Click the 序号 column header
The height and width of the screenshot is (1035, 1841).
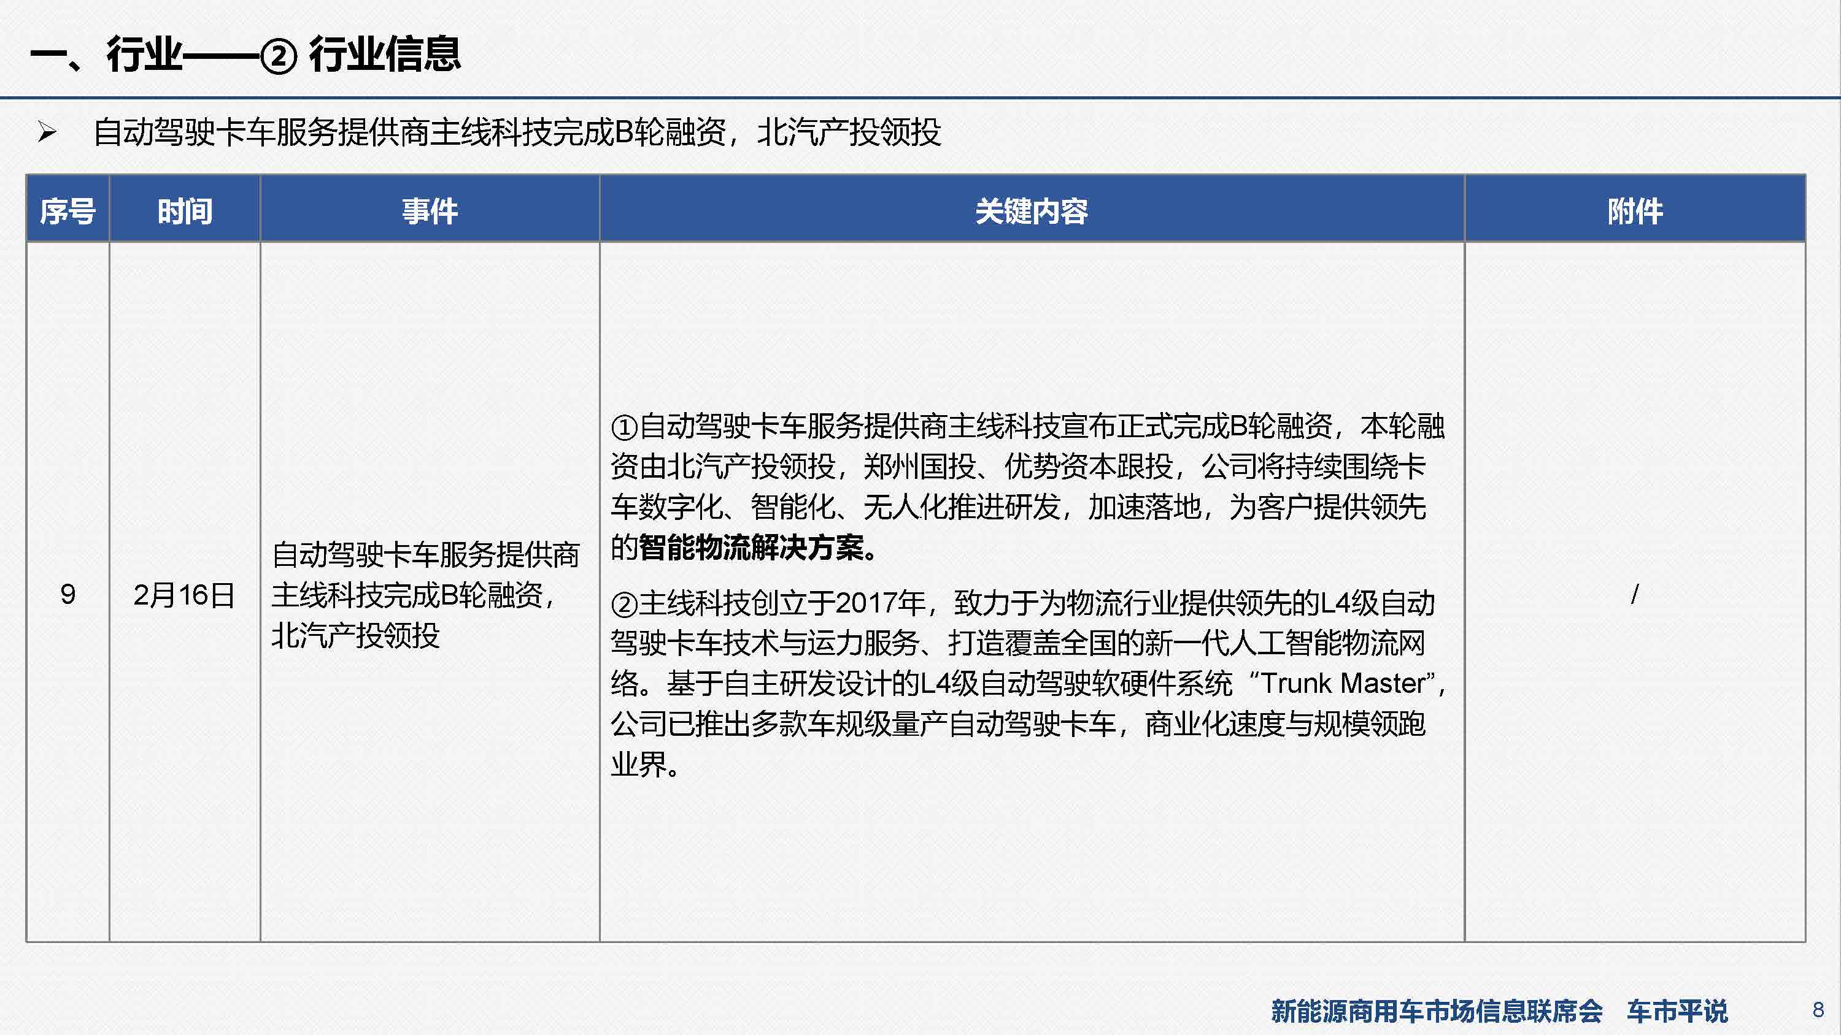tap(68, 209)
